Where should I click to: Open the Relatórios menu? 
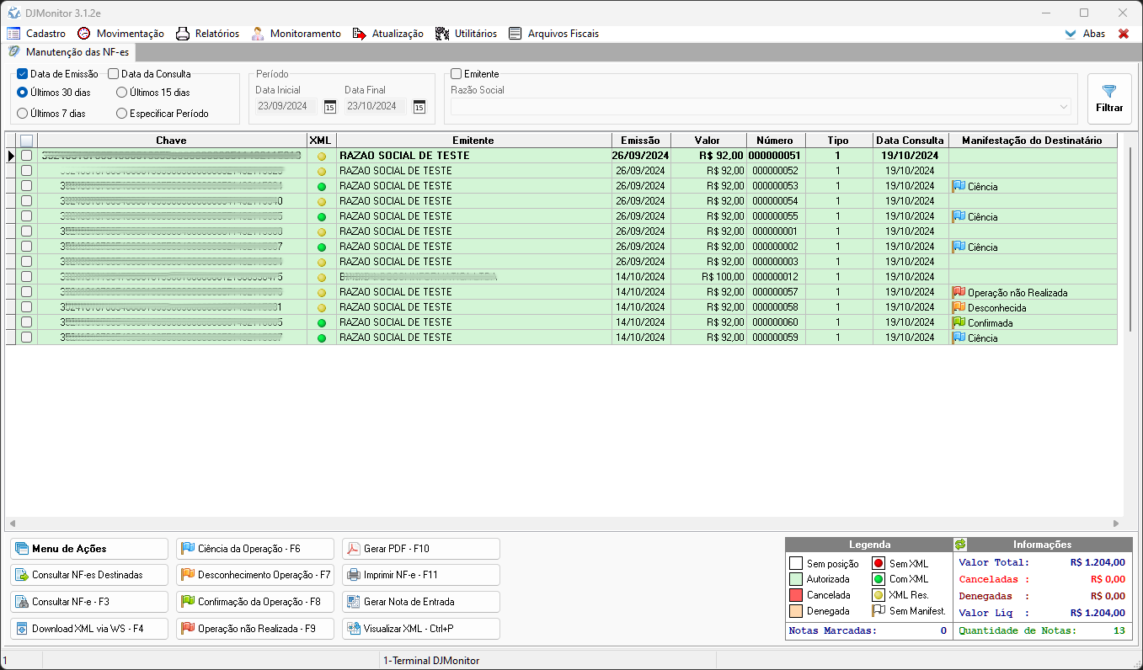(207, 34)
